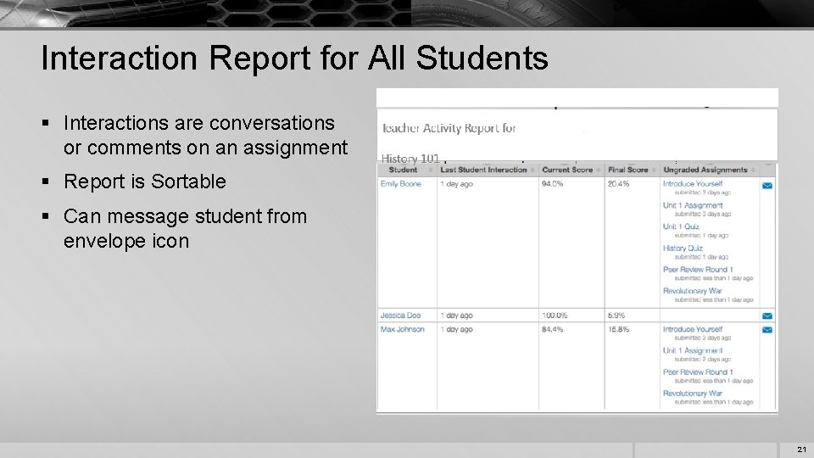The width and height of the screenshot is (814, 458).
Task: Sort by Current Score column
Action: point(571,170)
